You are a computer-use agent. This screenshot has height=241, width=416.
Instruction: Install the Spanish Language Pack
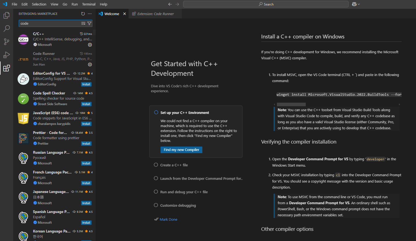click(x=86, y=223)
